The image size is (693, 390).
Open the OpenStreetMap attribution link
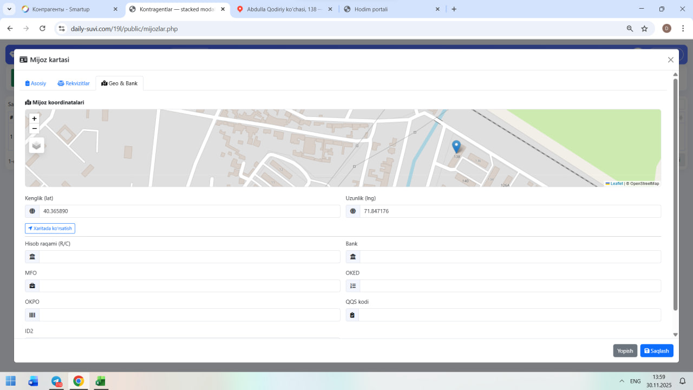click(644, 184)
